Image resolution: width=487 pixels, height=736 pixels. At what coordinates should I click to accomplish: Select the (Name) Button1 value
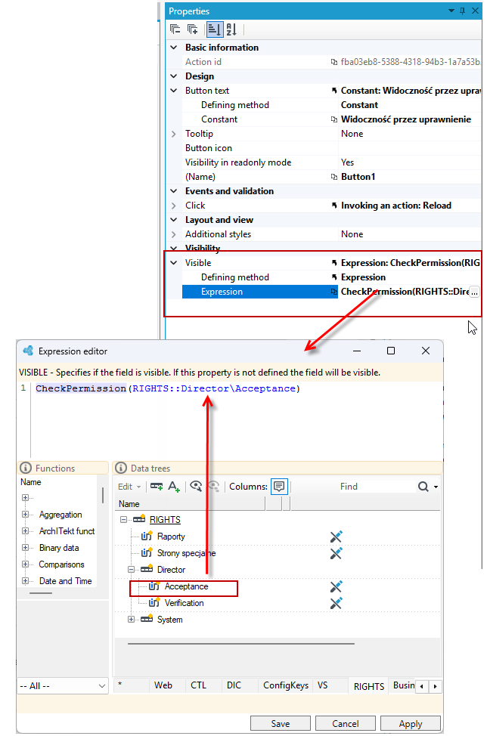(358, 177)
